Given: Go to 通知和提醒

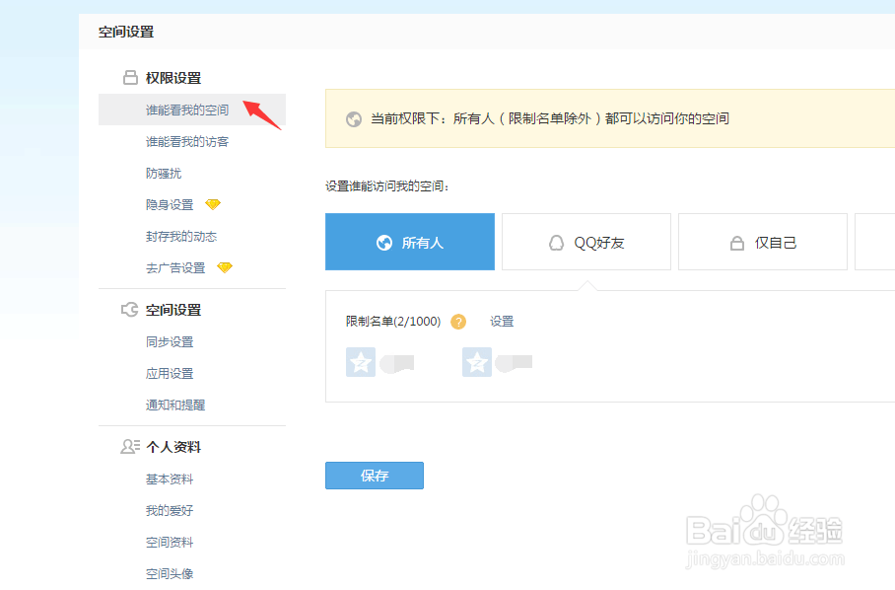Looking at the screenshot, I should click(x=175, y=405).
